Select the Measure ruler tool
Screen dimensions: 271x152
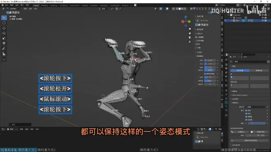pos(4,54)
